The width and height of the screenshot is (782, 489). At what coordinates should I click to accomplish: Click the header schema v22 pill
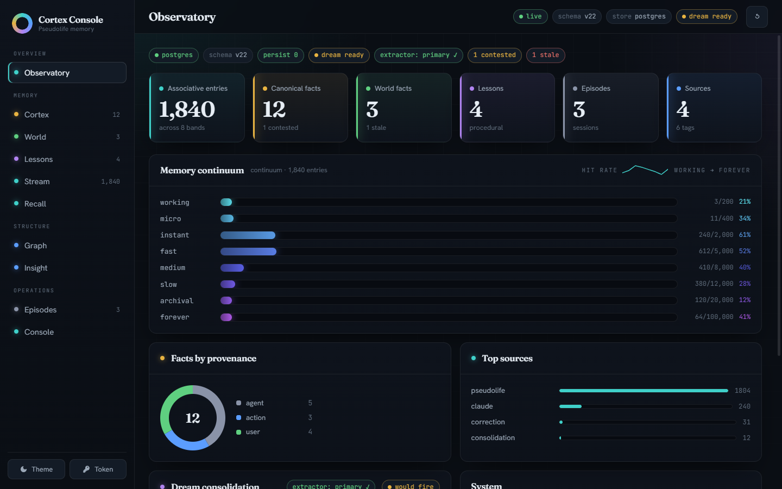tap(577, 17)
